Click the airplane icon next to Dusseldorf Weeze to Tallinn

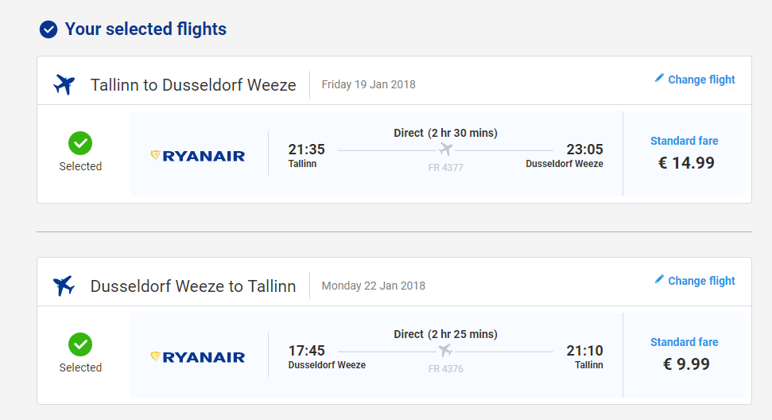point(64,286)
